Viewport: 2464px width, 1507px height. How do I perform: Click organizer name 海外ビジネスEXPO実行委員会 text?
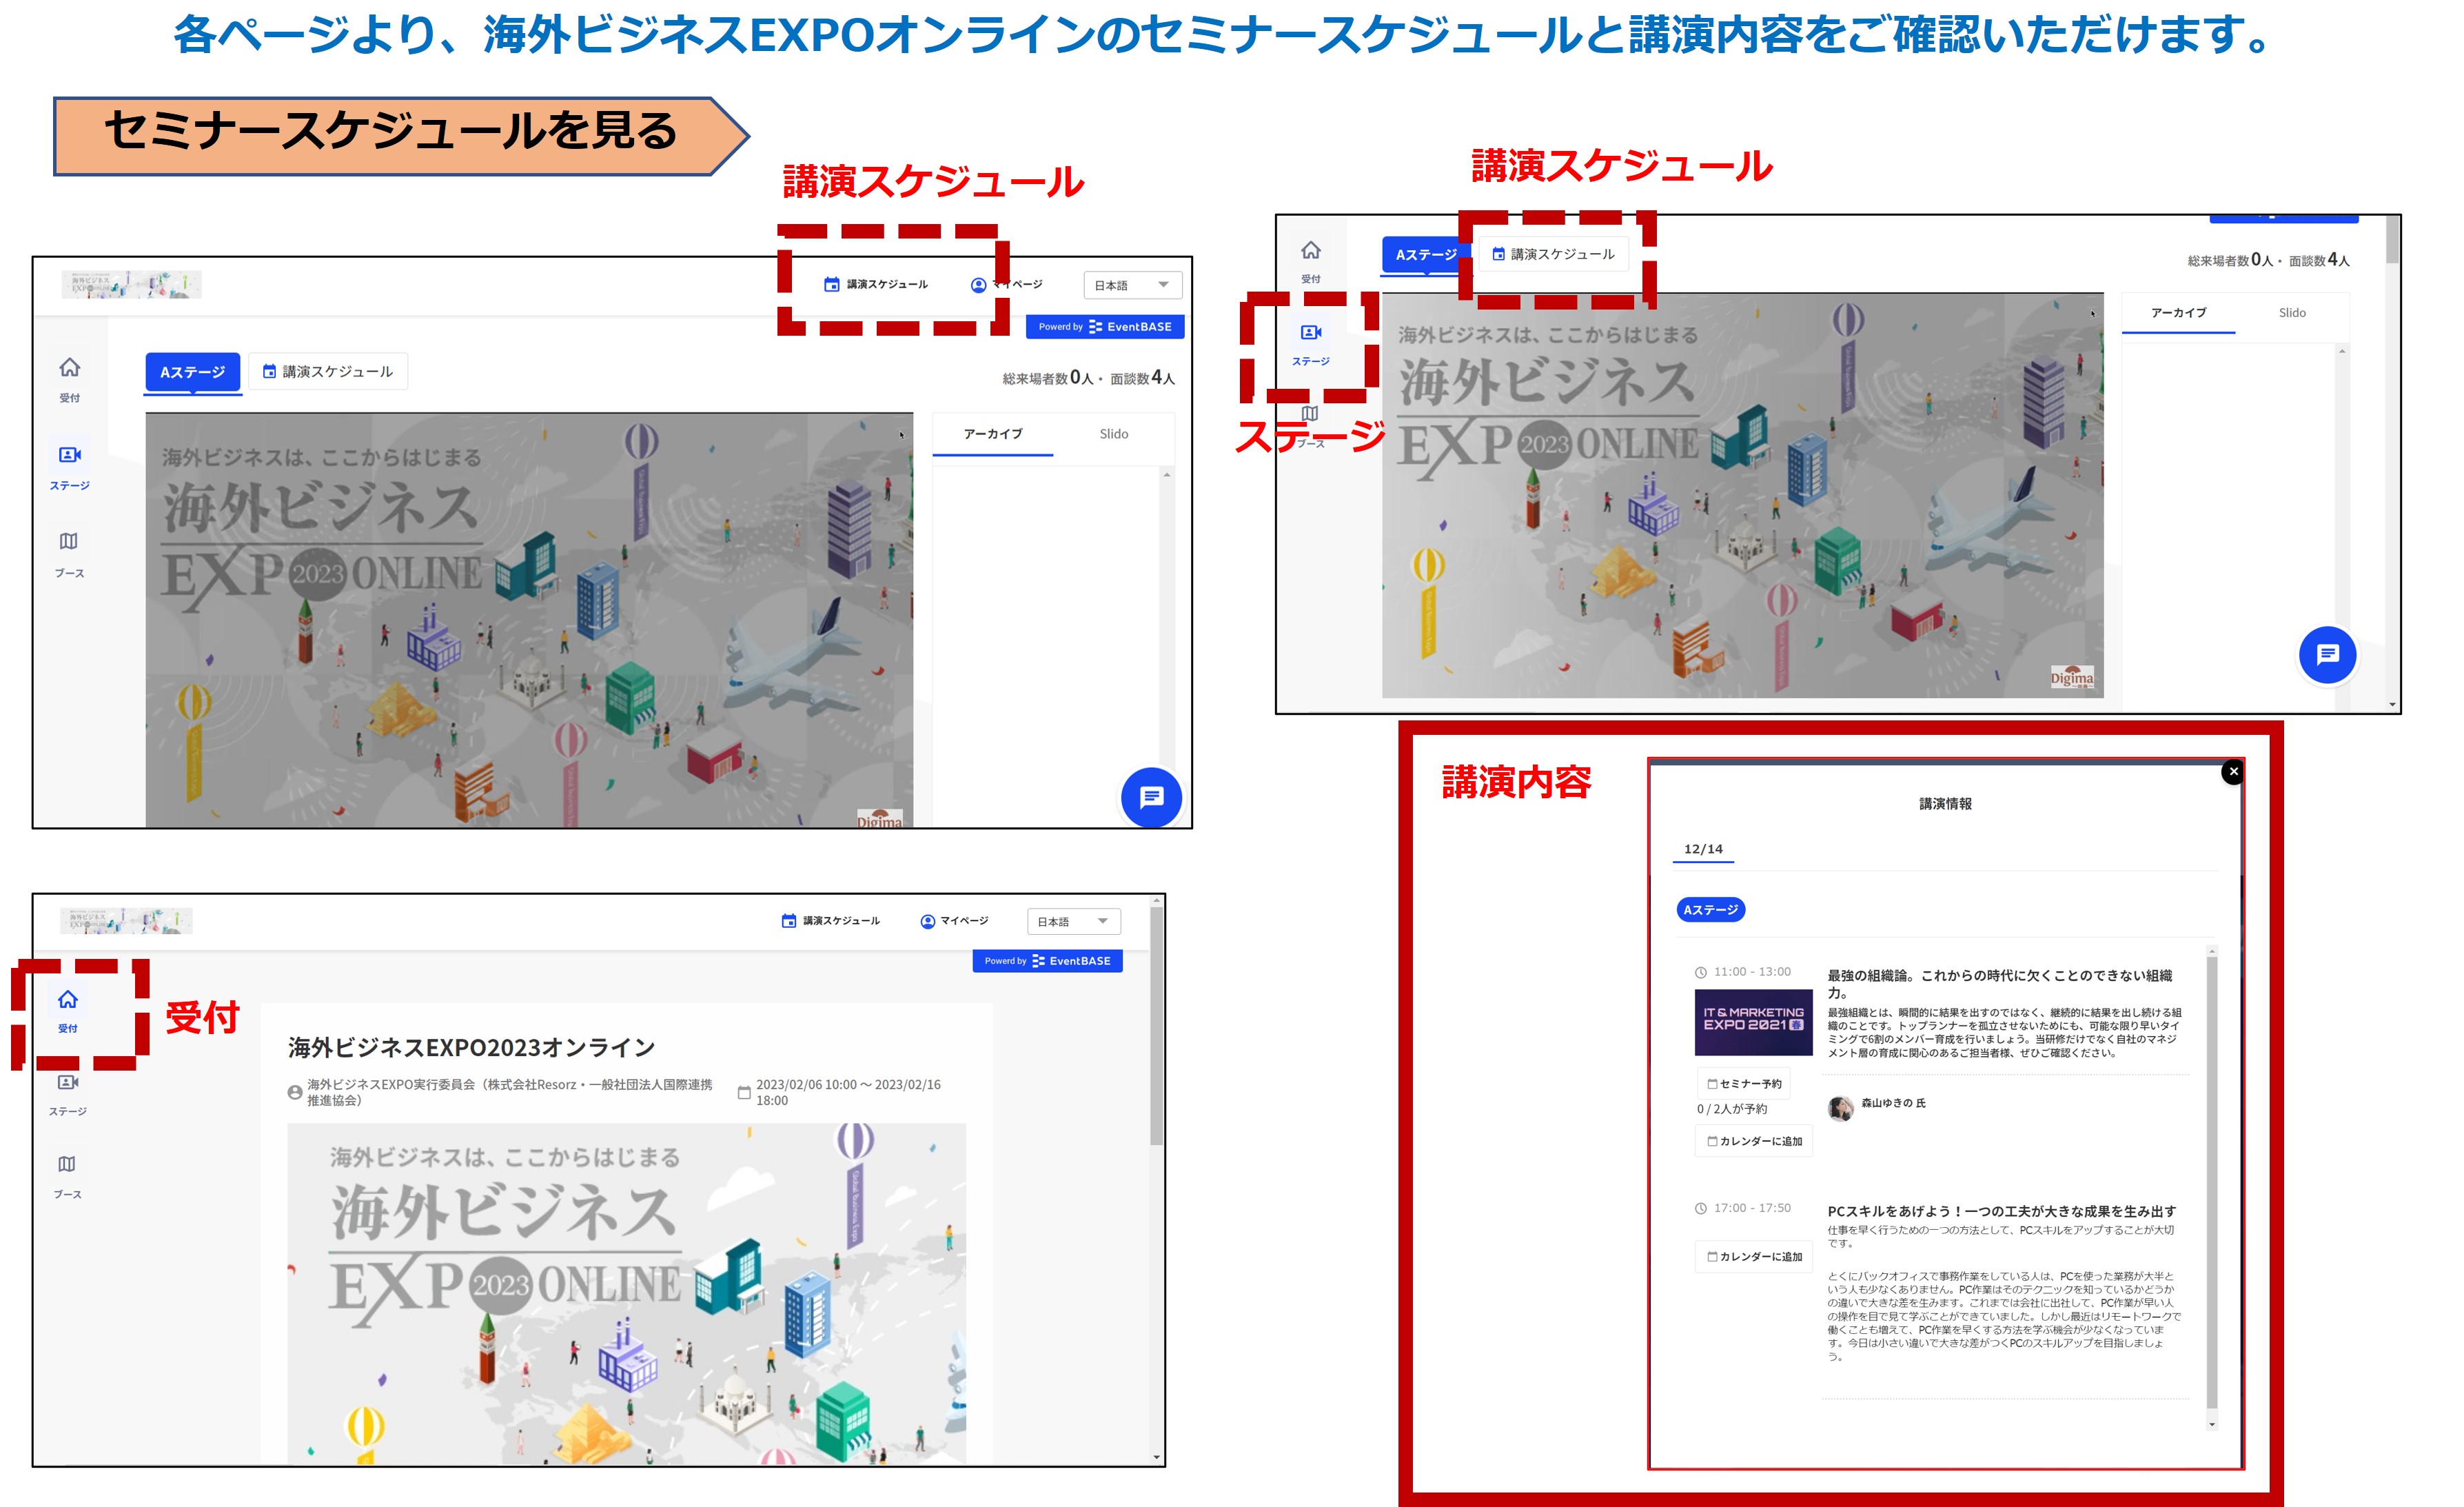[x=510, y=1092]
